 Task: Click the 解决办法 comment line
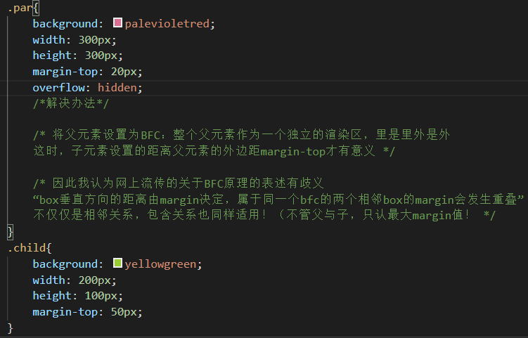pyautogui.click(x=71, y=104)
